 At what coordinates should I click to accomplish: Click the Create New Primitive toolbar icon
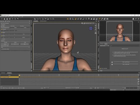[x=43, y=19]
